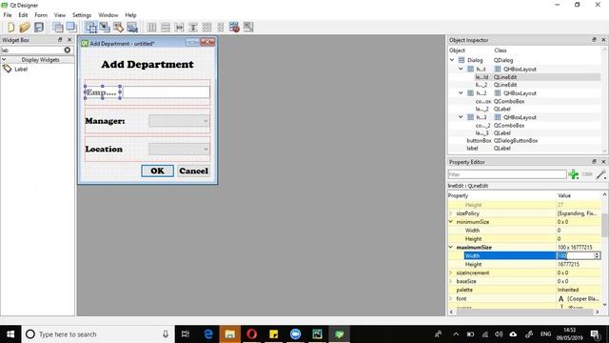
Task: Select the Edit Tab Order mode icon
Action: coord(132,28)
